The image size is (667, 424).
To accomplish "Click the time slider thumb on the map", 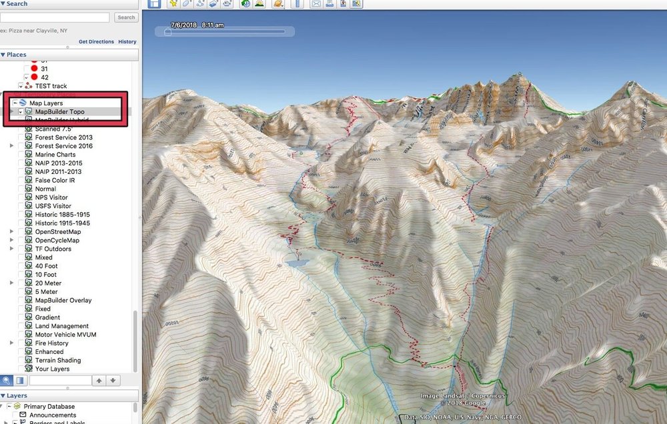I will pyautogui.click(x=167, y=32).
